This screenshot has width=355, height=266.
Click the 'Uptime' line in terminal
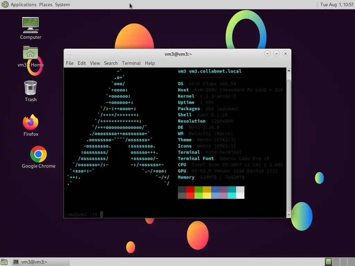coord(196,103)
